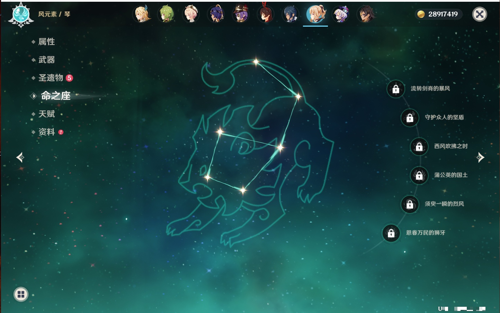The width and height of the screenshot is (500, 313).
Task: Select the blond Traveler avatar with blue feather
Action: [x=142, y=14]
